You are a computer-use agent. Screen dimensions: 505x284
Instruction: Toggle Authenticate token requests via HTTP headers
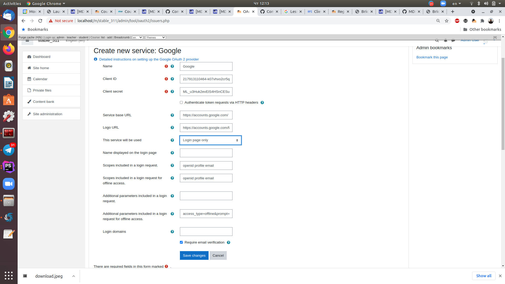click(x=181, y=103)
